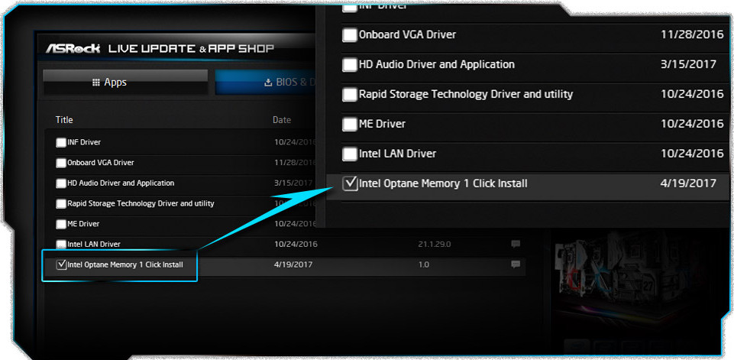Uncheck Intel Optane Memory checkbox in main list
734x360 pixels.
click(61, 265)
